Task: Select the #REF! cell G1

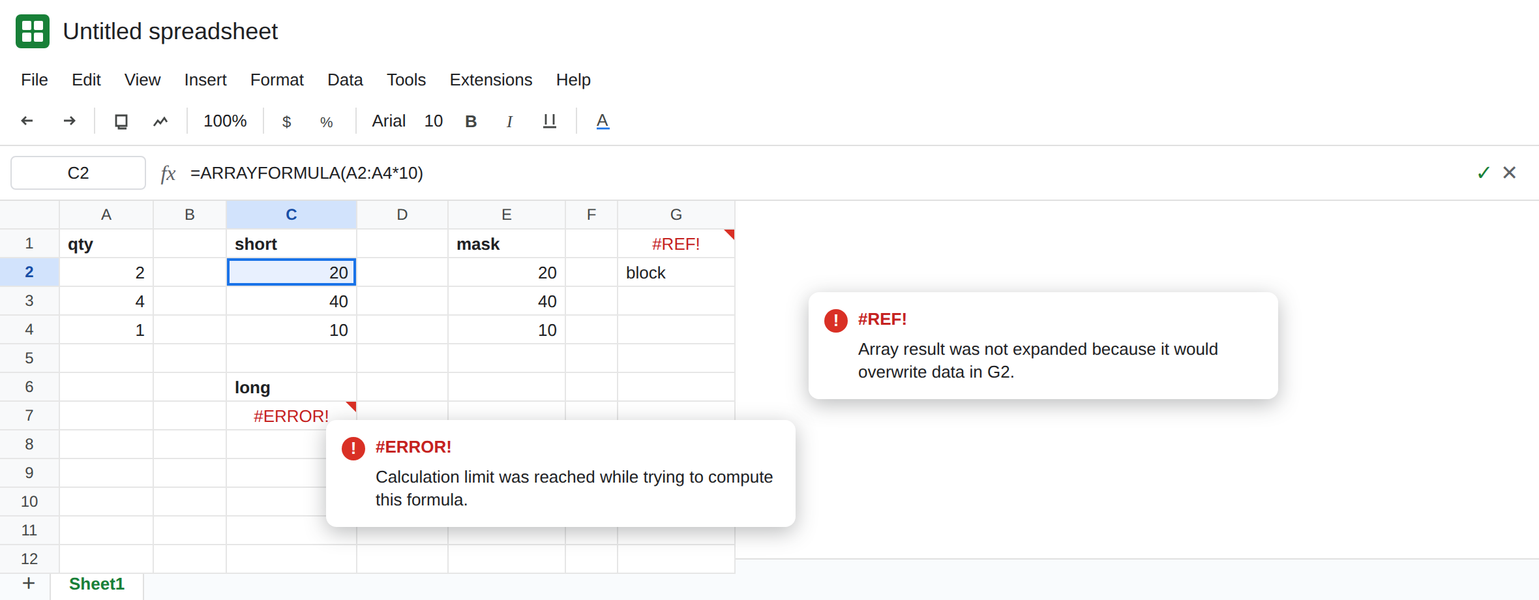Action: (x=676, y=244)
